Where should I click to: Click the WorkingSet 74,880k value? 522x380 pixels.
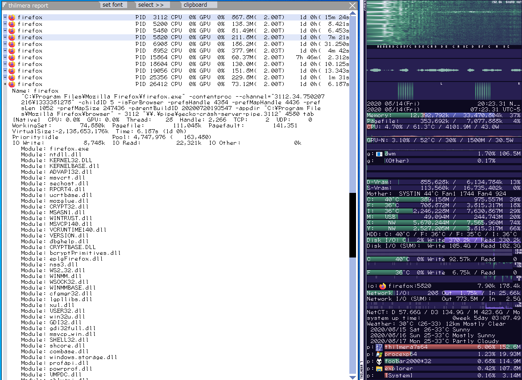[x=93, y=126]
